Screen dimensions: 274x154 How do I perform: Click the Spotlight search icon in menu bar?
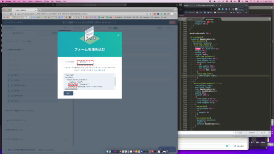254,1
